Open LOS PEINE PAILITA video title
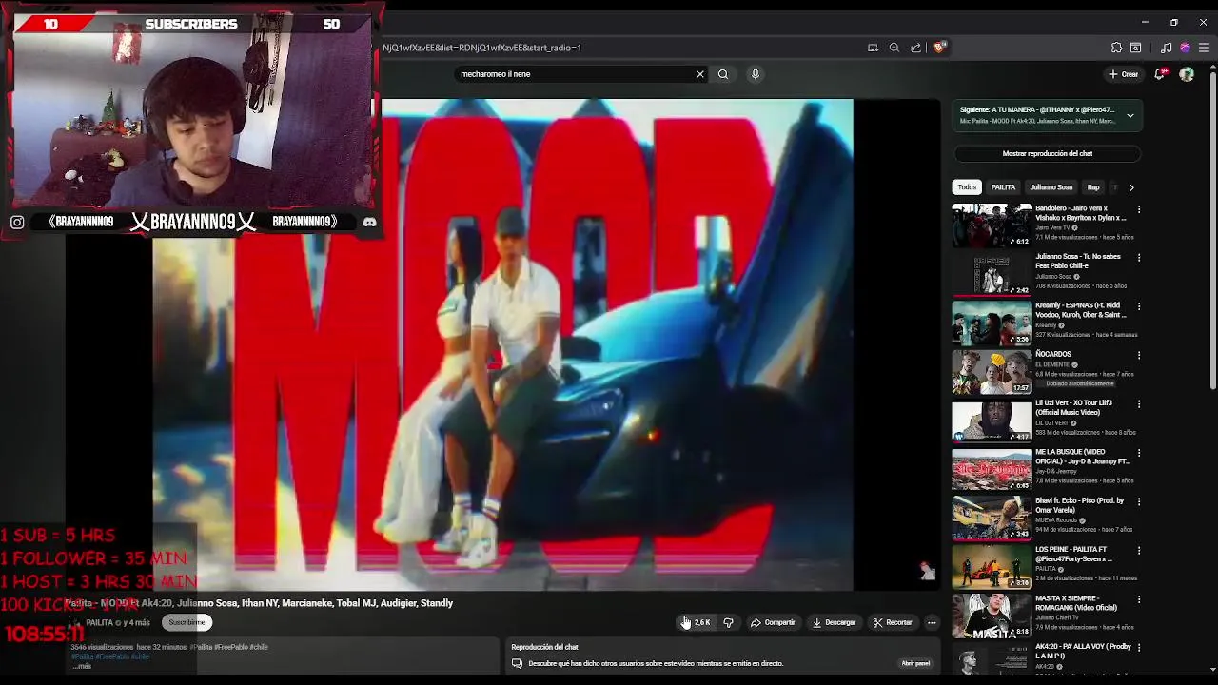The image size is (1218, 685). 1073,554
